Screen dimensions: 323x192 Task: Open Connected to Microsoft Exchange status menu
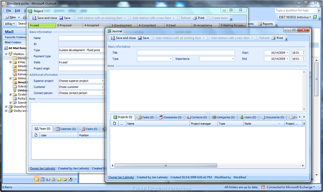[x=291, y=187]
